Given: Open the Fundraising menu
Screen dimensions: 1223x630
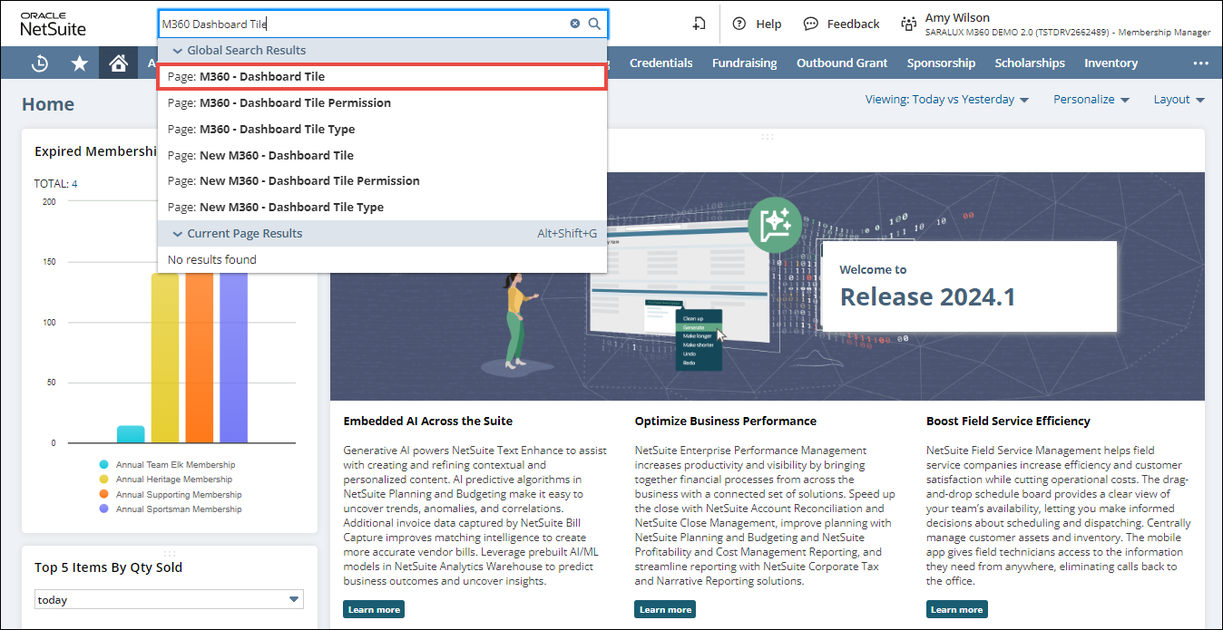Looking at the screenshot, I should 744,63.
